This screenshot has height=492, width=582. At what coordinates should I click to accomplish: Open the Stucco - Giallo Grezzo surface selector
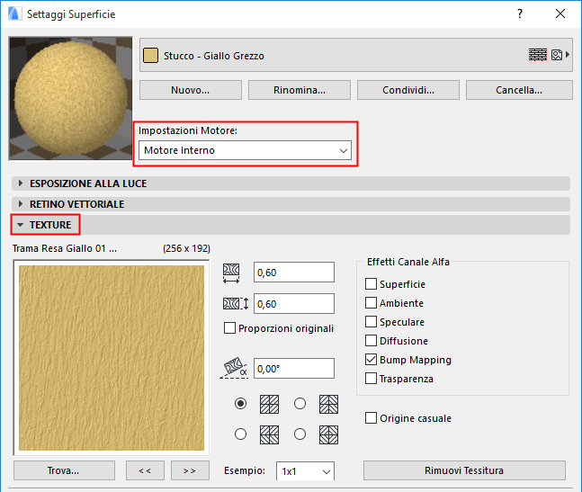click(x=356, y=55)
